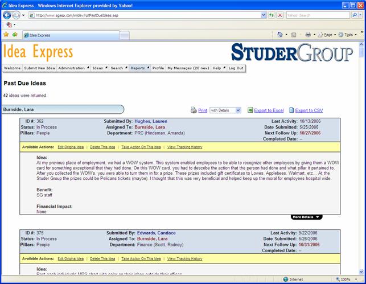366x284 pixels.
Task: Expand the address bar history dropdown
Action: point(264,15)
